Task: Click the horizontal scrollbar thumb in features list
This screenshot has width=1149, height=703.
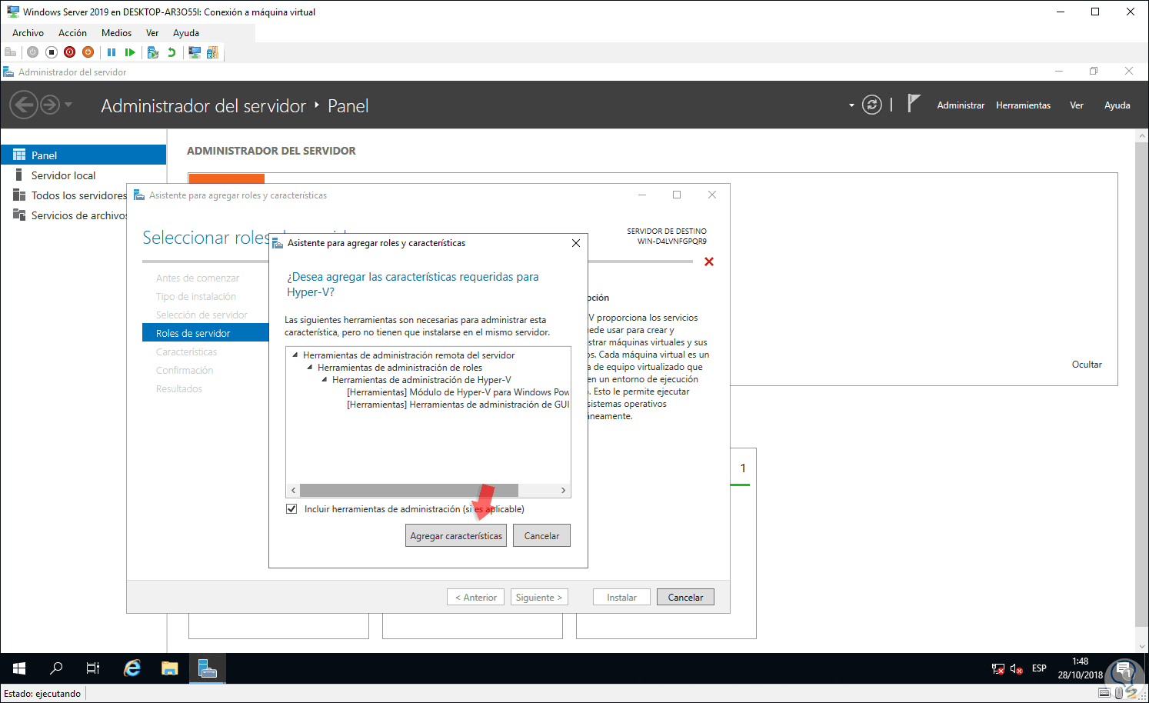Action: coord(409,490)
